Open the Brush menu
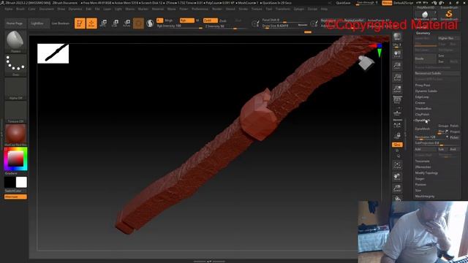468x263 pixels. pos(20,9)
